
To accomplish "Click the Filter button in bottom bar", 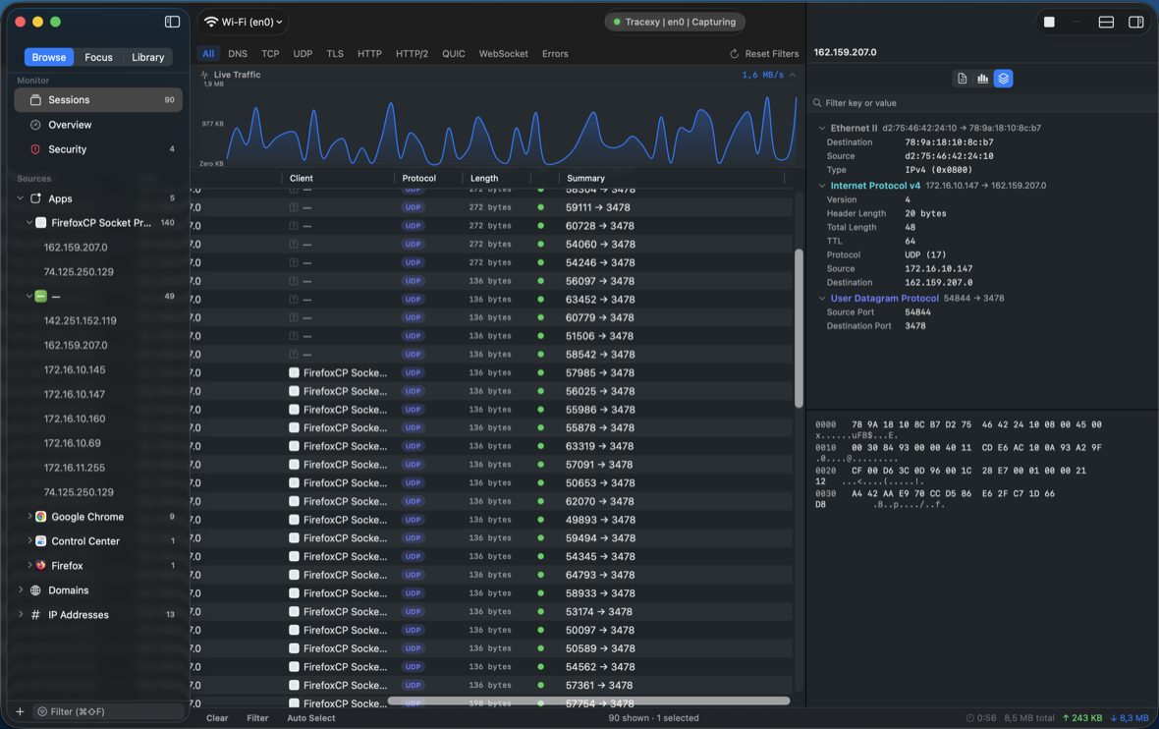I will pyautogui.click(x=257, y=718).
